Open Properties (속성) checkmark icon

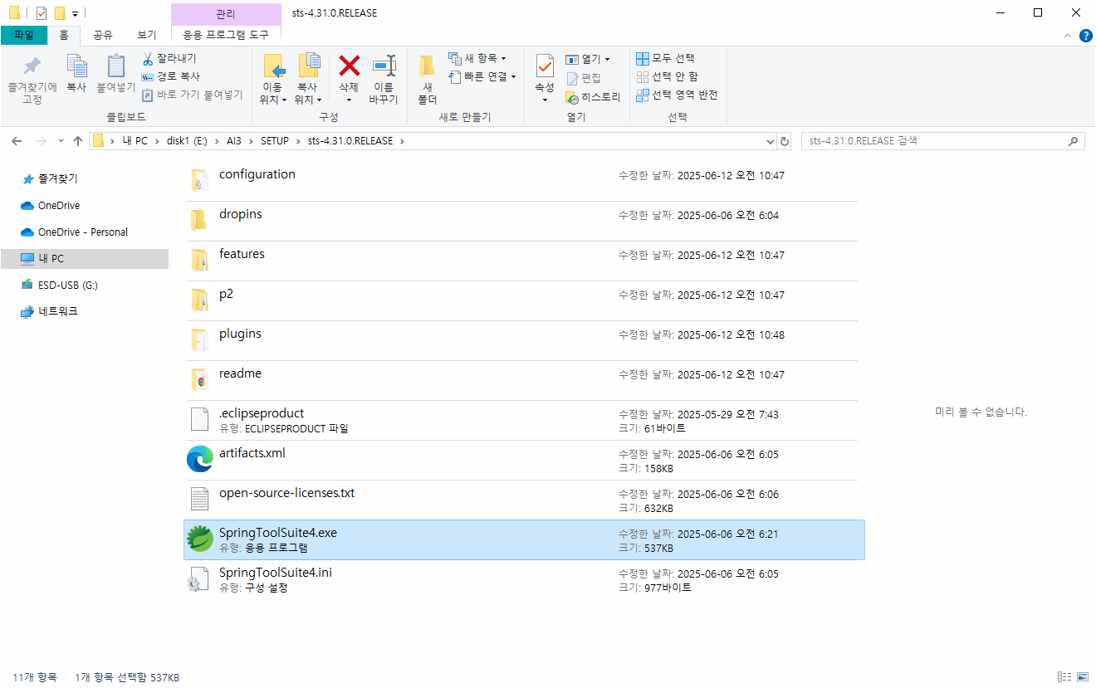545,66
